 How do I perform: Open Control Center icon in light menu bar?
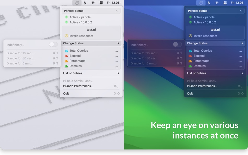pos(101,3)
